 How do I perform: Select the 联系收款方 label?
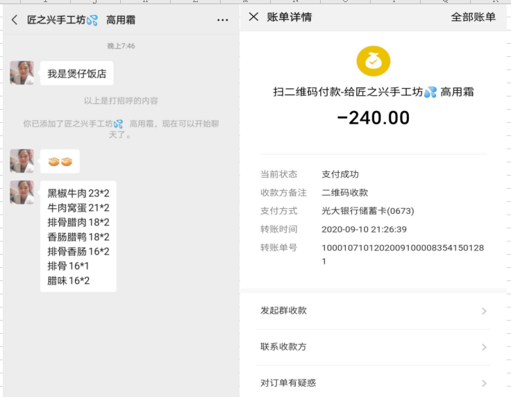[x=283, y=347]
